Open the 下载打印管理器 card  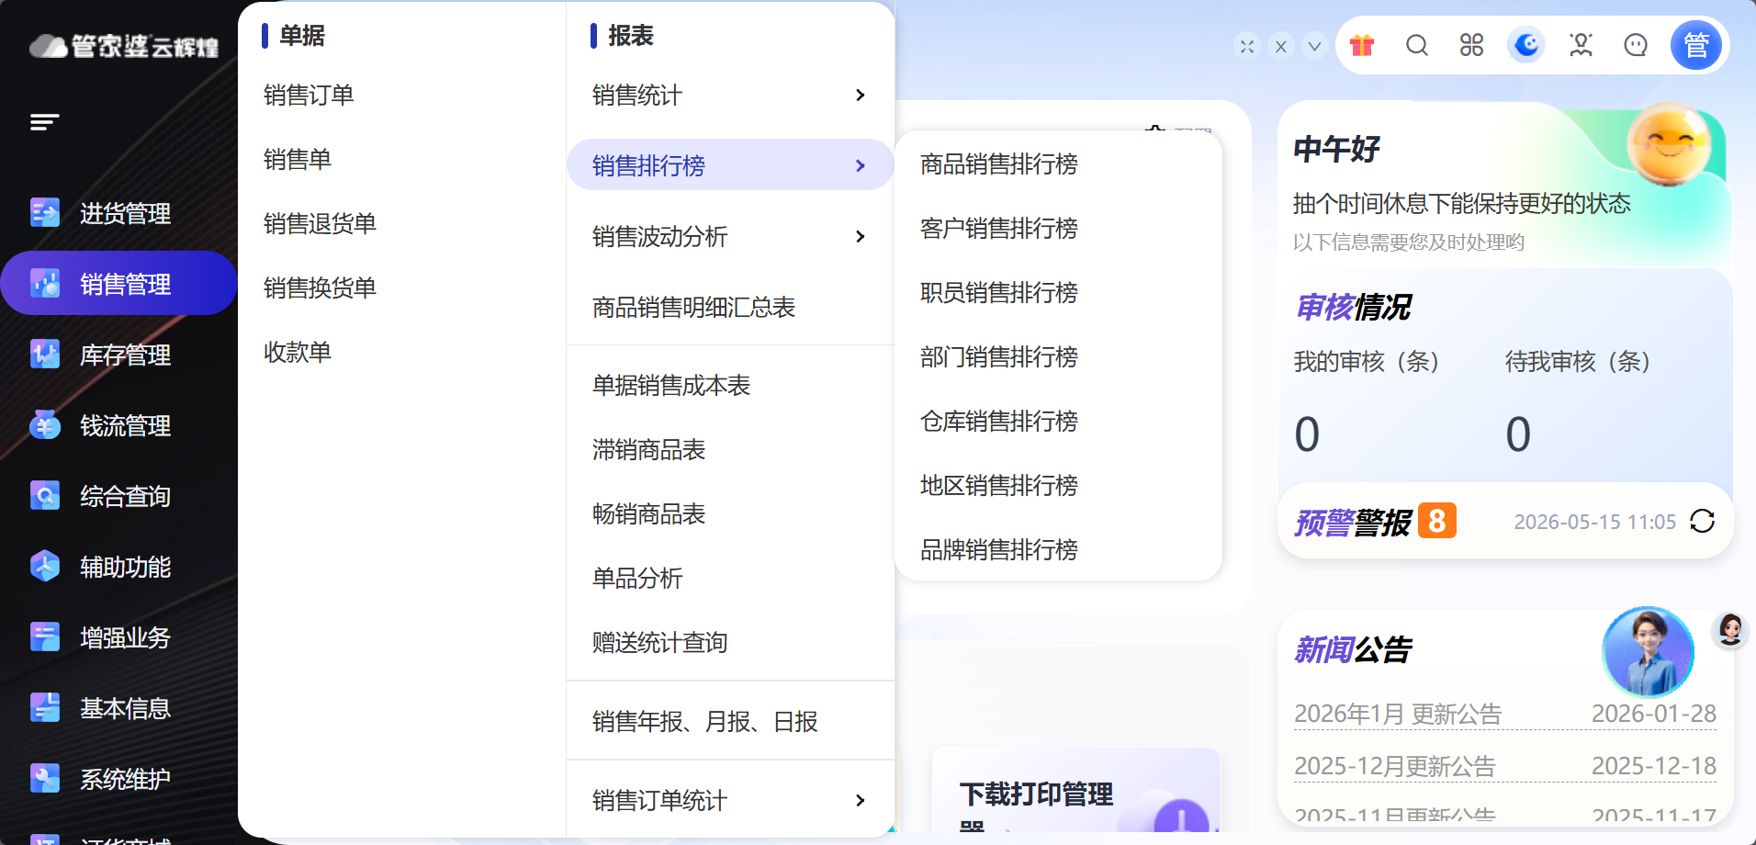click(x=1075, y=792)
